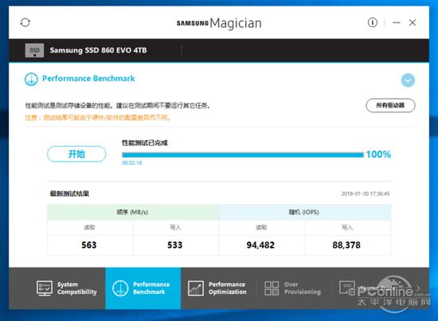Image resolution: width=438 pixels, height=321 pixels.
Task: Click the random read value 94,482
Action: click(260, 245)
